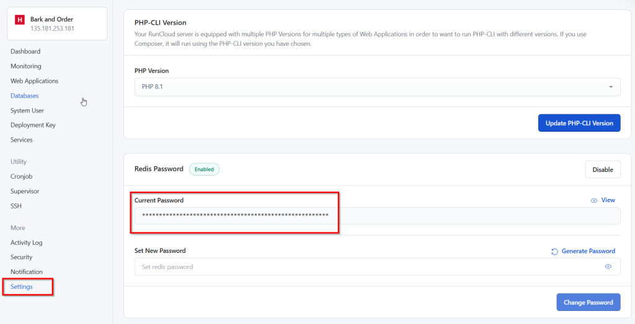Click the Generate Password refresh icon

[x=555, y=252]
